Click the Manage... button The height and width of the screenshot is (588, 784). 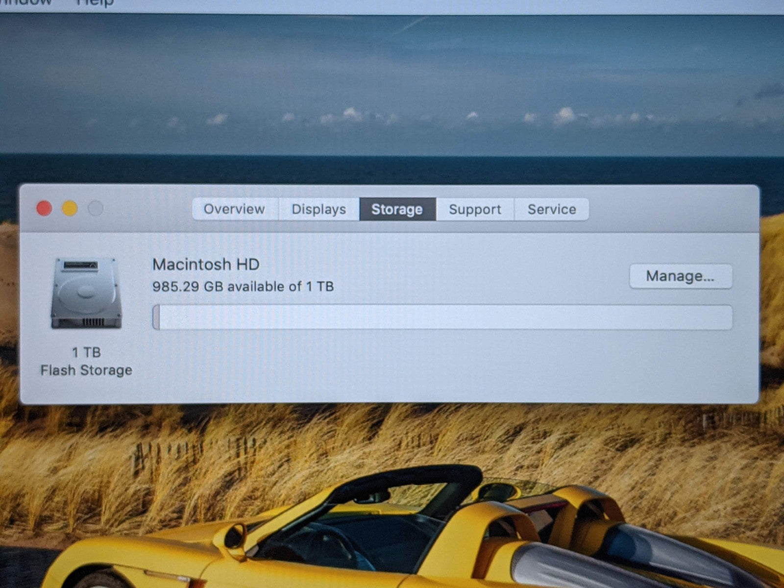[680, 276]
